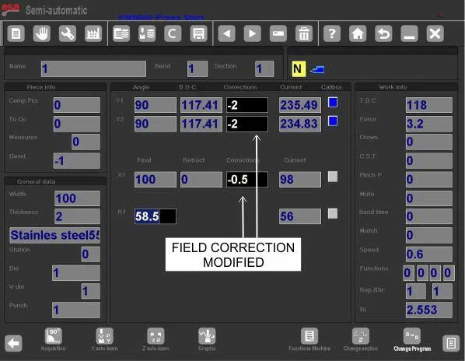This screenshot has height=361, width=465.
Task: Open help question mark icon
Action: tap(332, 33)
